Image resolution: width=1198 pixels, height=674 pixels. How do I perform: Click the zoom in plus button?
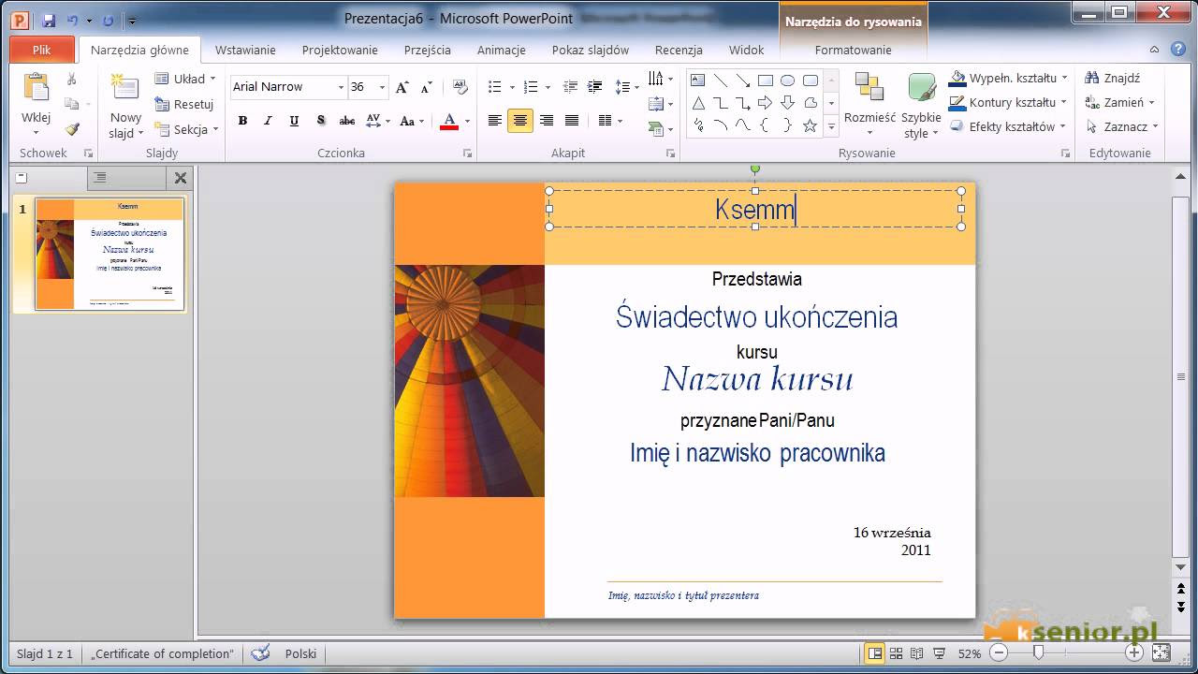(1134, 653)
